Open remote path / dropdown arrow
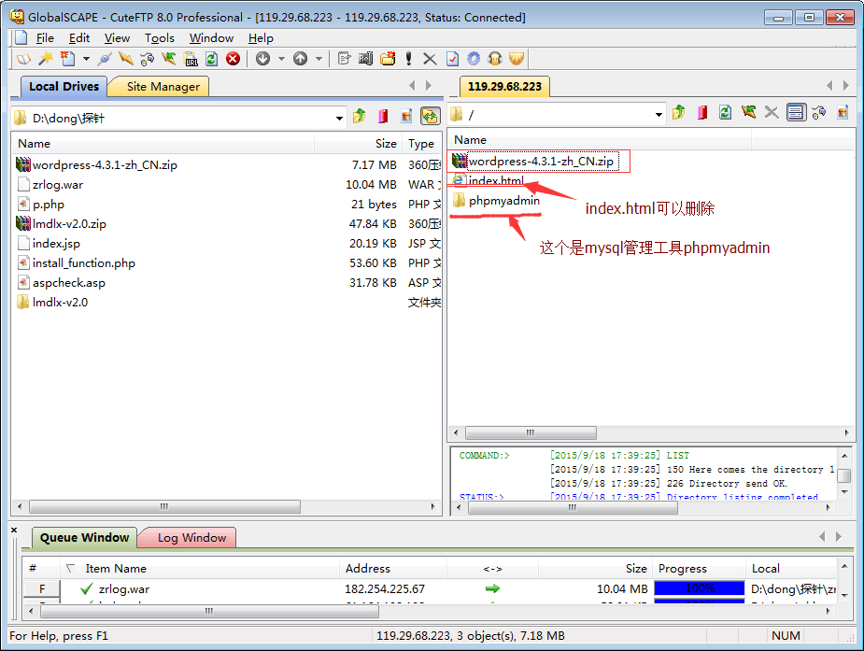This screenshot has height=651, width=864. coord(659,115)
